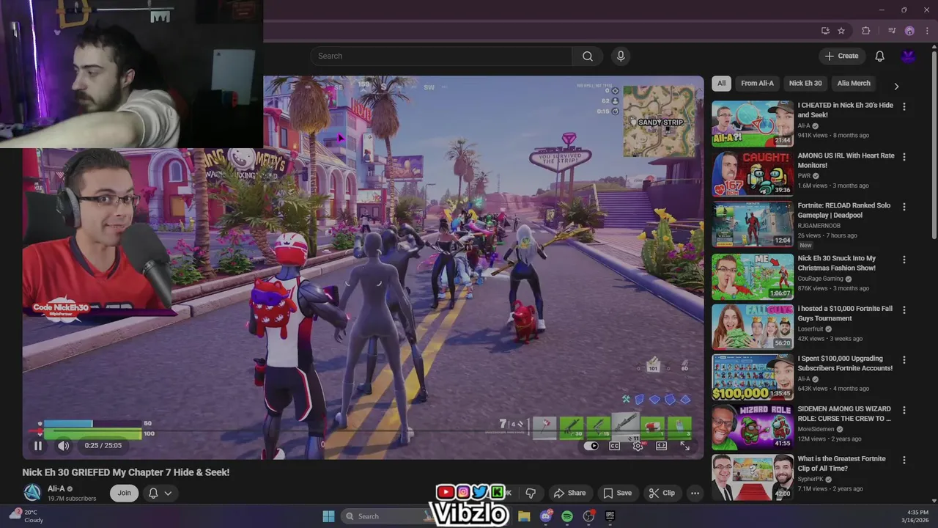Open $10,000 Fortnite Fall Guys Tournament thumbnail
The width and height of the screenshot is (938, 528).
(x=753, y=326)
